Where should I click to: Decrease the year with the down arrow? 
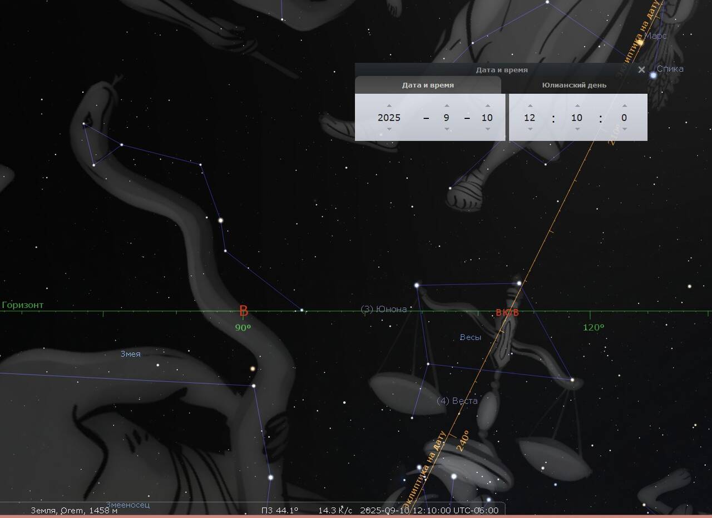[x=389, y=129]
